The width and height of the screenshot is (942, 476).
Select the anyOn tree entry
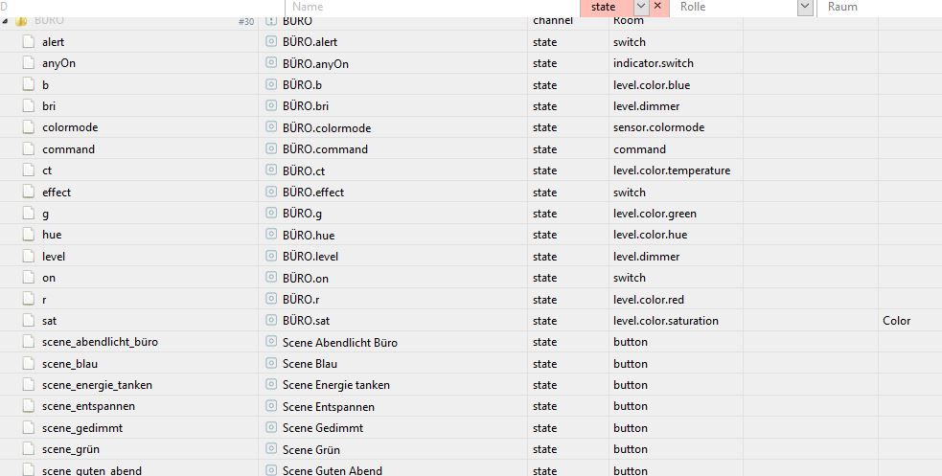(x=58, y=63)
